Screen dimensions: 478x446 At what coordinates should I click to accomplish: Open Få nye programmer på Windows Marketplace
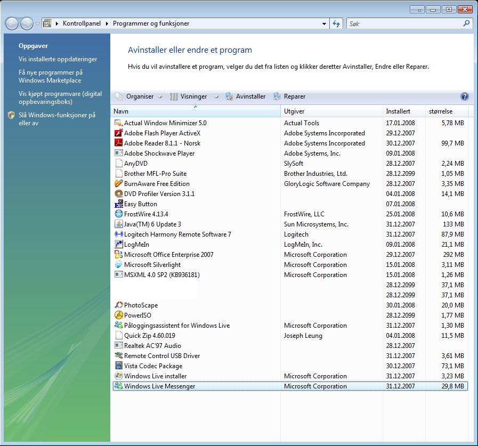click(51, 77)
